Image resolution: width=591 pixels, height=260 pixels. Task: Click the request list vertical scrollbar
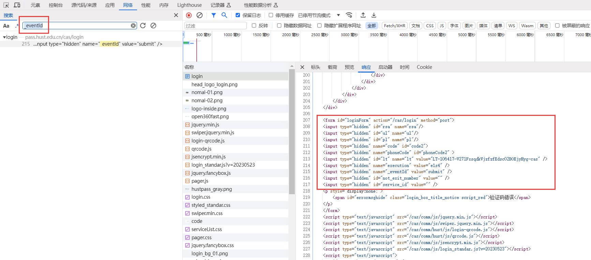tap(292, 131)
